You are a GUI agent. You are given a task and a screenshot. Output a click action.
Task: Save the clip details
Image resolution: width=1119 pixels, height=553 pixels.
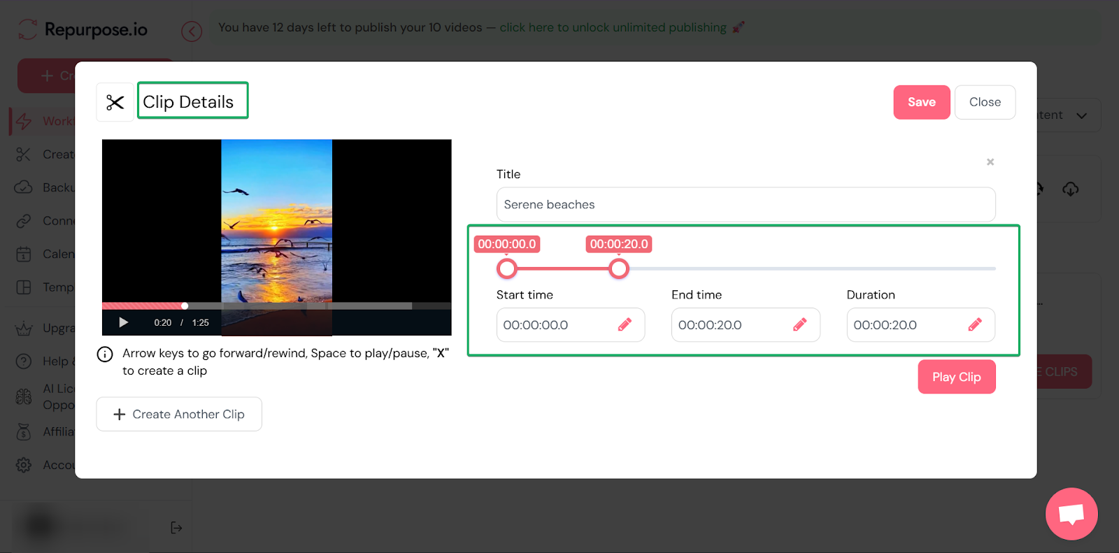coord(922,102)
